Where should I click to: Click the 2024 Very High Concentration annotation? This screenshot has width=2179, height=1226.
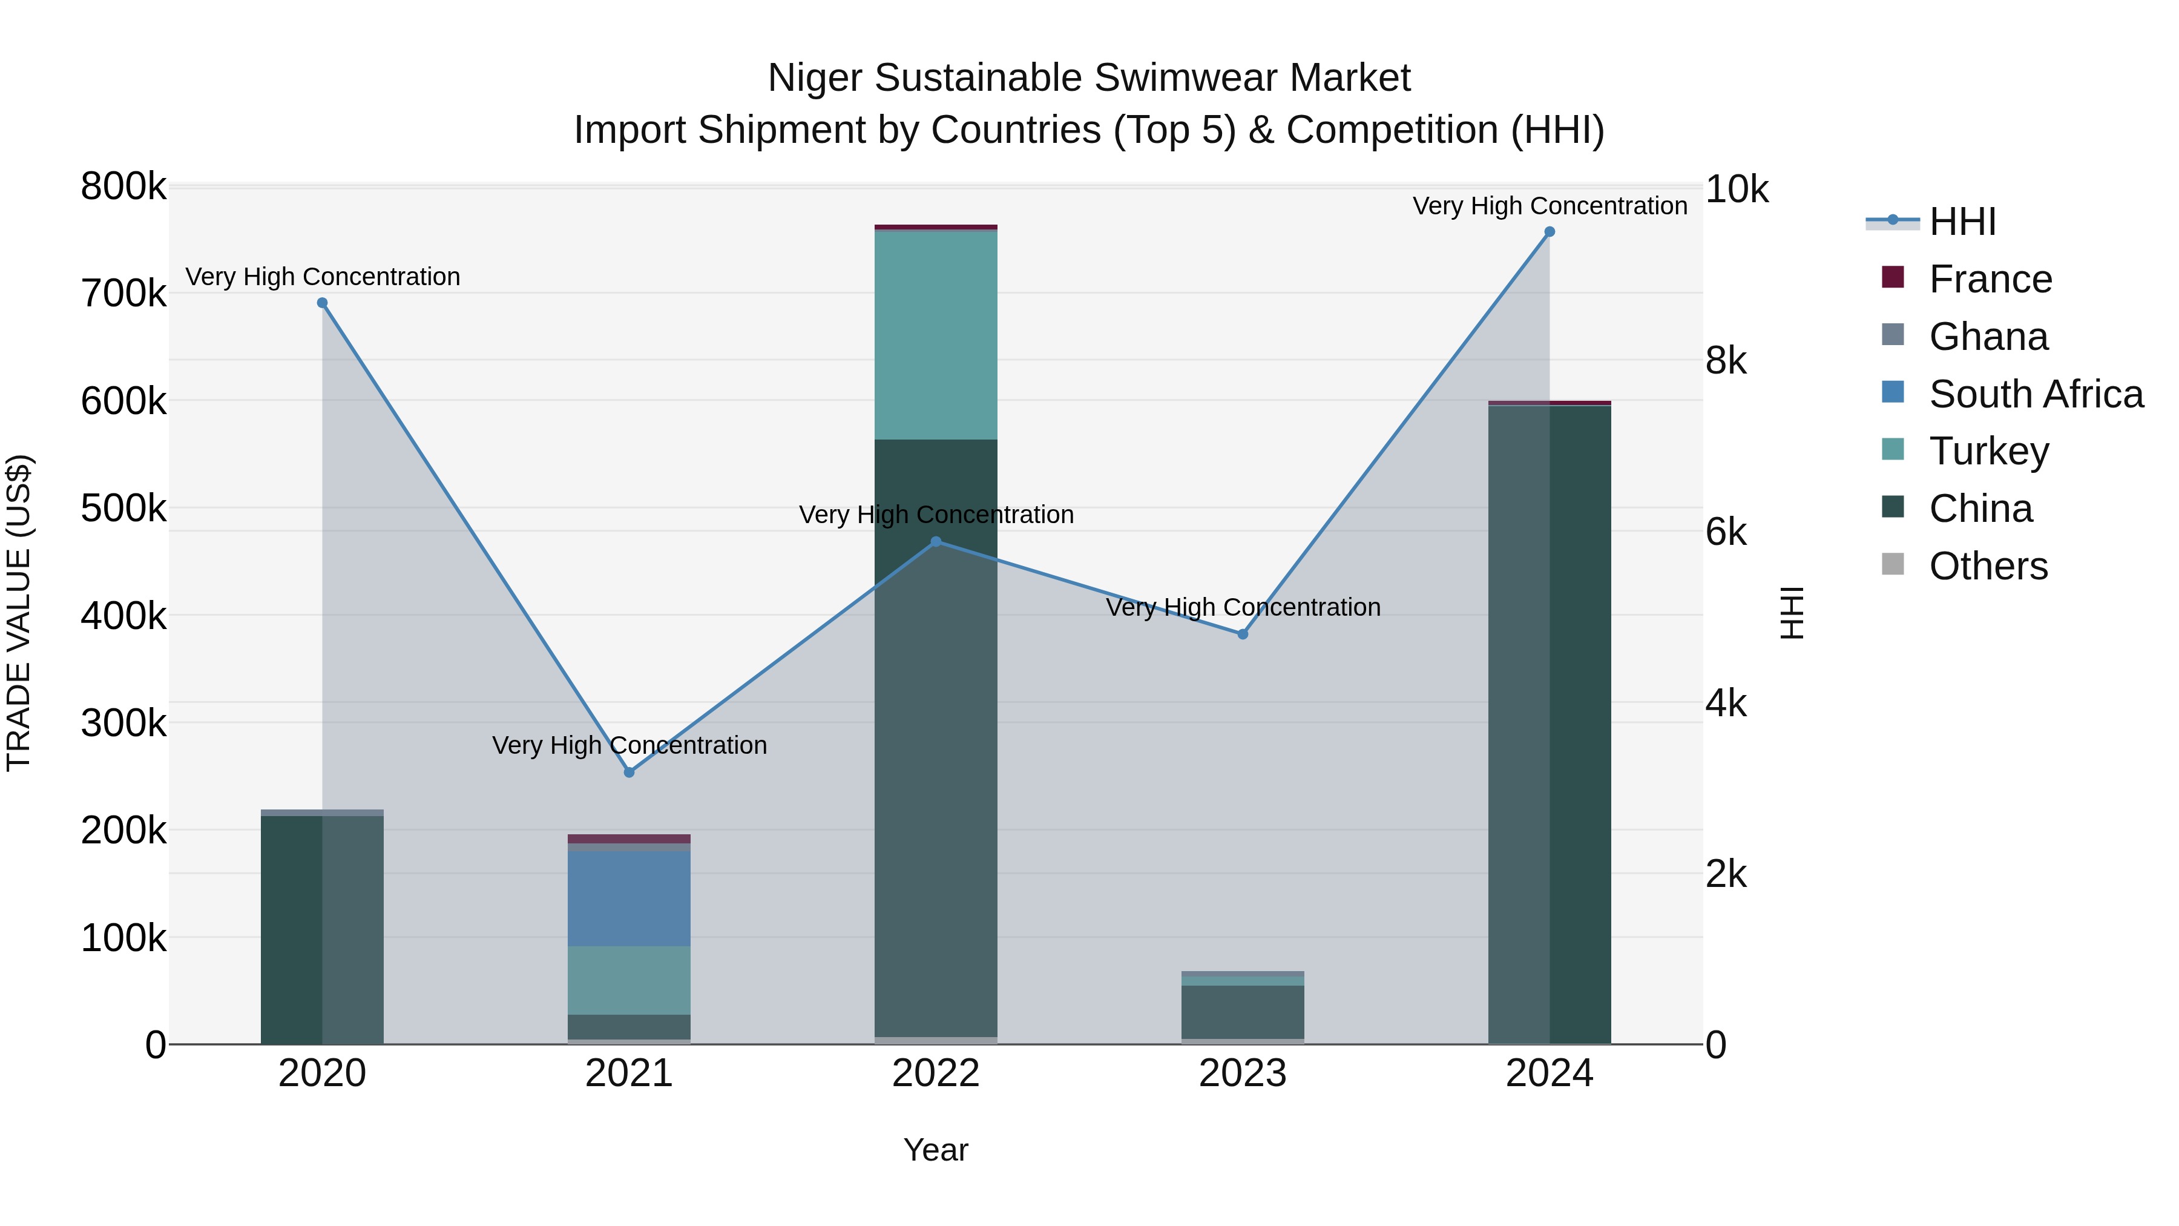coord(1551,206)
